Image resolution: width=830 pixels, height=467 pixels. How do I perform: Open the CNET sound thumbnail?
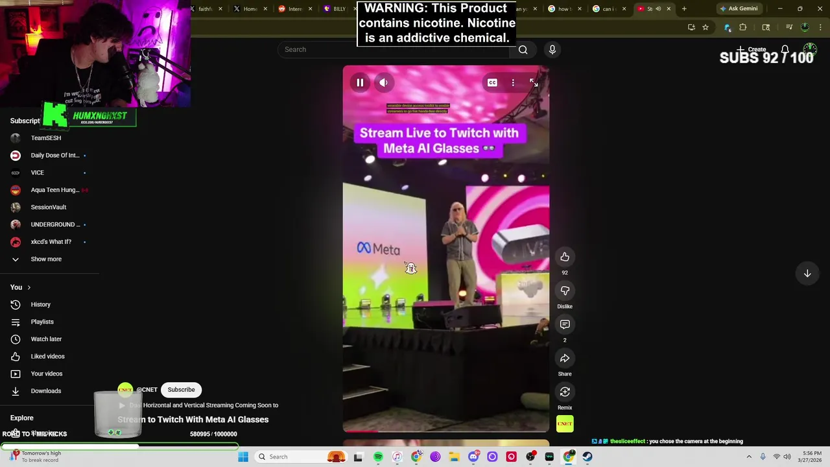coord(565,424)
